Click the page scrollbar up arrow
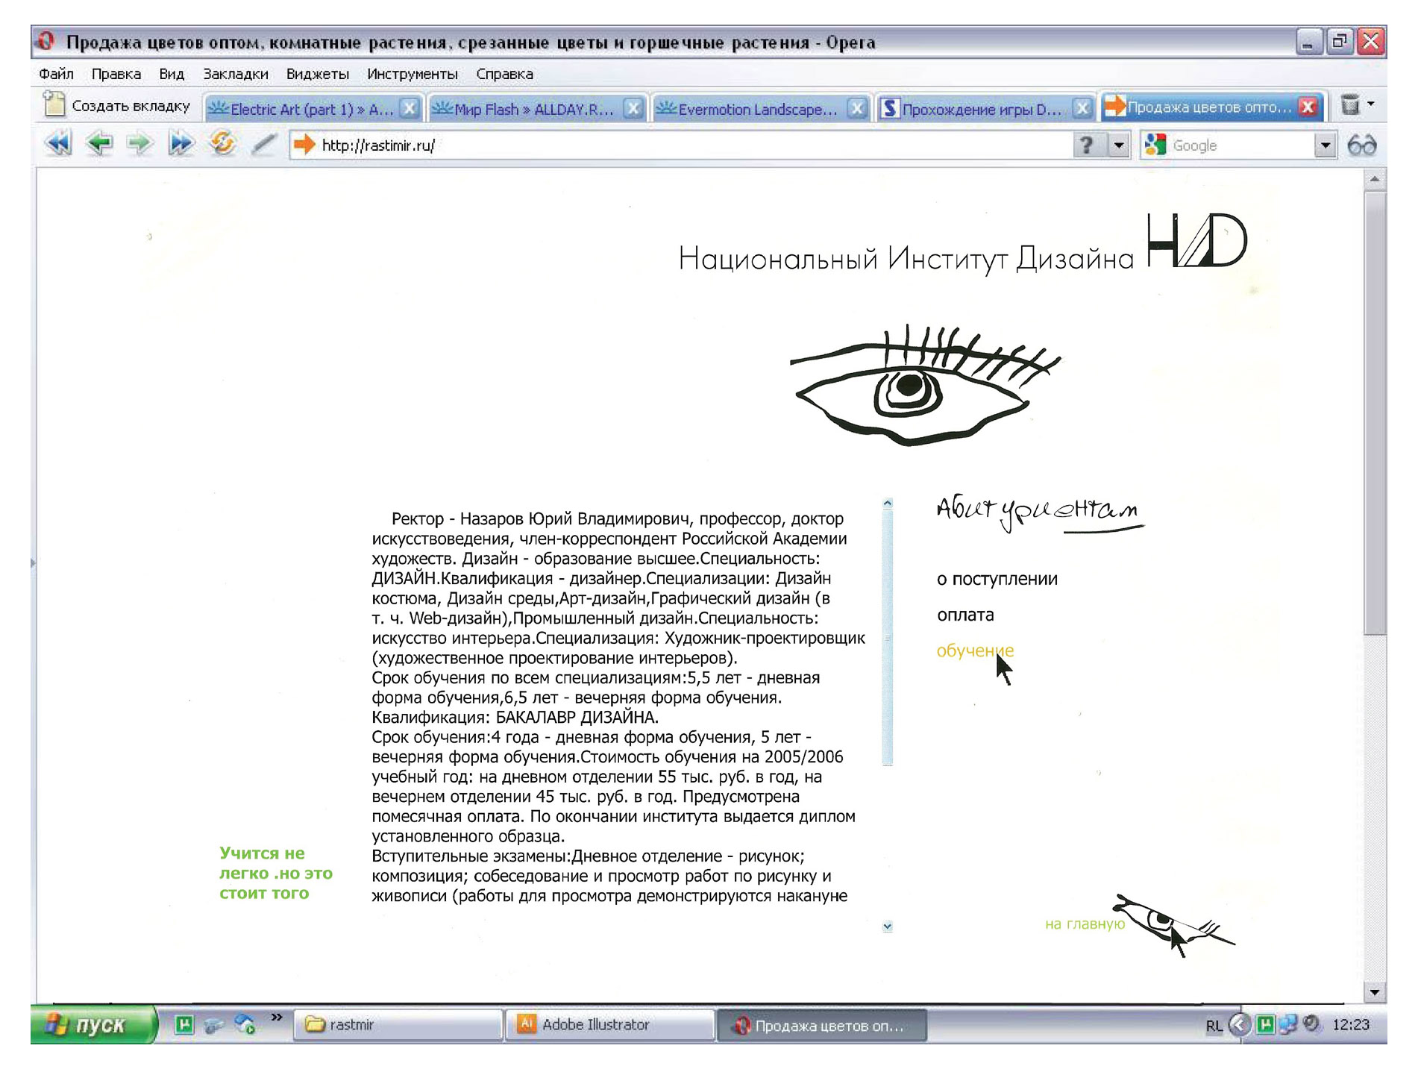Screen dimensions: 1421x1069 (1375, 179)
